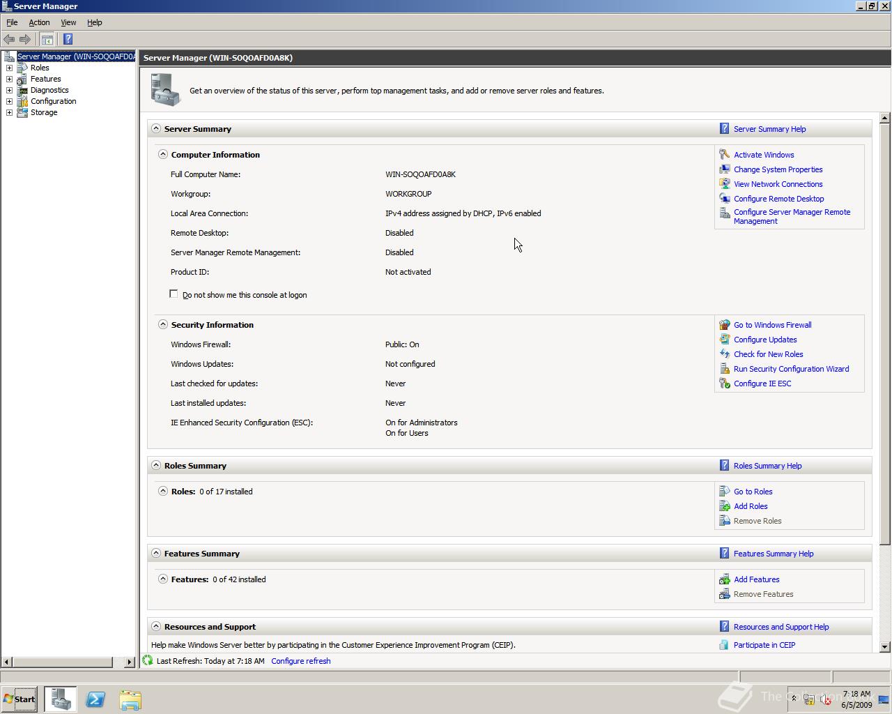892x714 pixels.
Task: Click the Storage node icon in tree
Action: (22, 112)
